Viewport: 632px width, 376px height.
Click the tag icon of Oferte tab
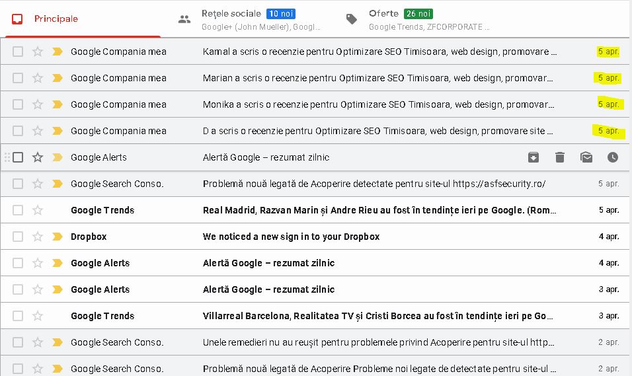(352, 19)
